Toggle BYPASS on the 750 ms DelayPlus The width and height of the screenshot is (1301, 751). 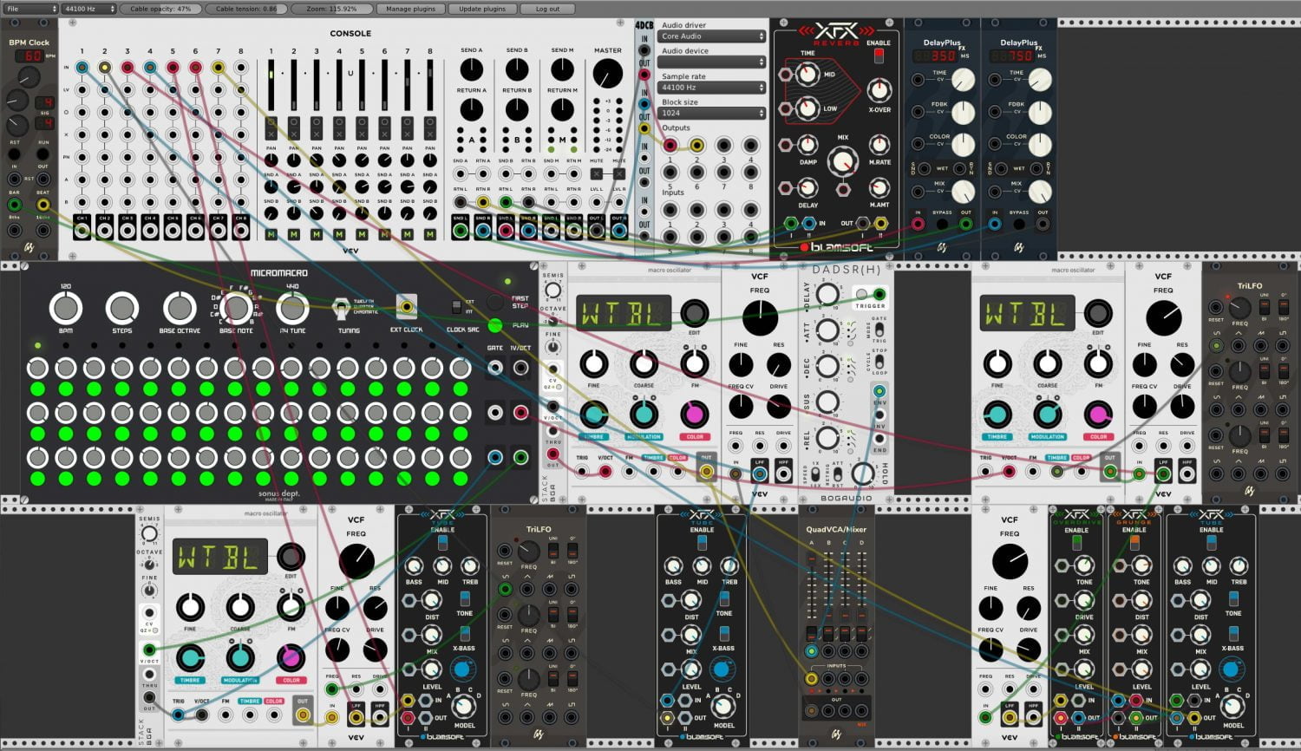coord(1019,224)
